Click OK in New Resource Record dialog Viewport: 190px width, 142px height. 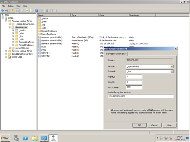(139, 125)
